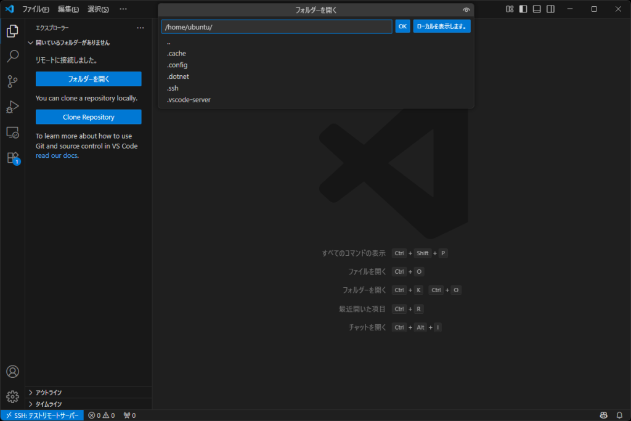Open Explorer panel more actions ellipsis

tap(140, 28)
